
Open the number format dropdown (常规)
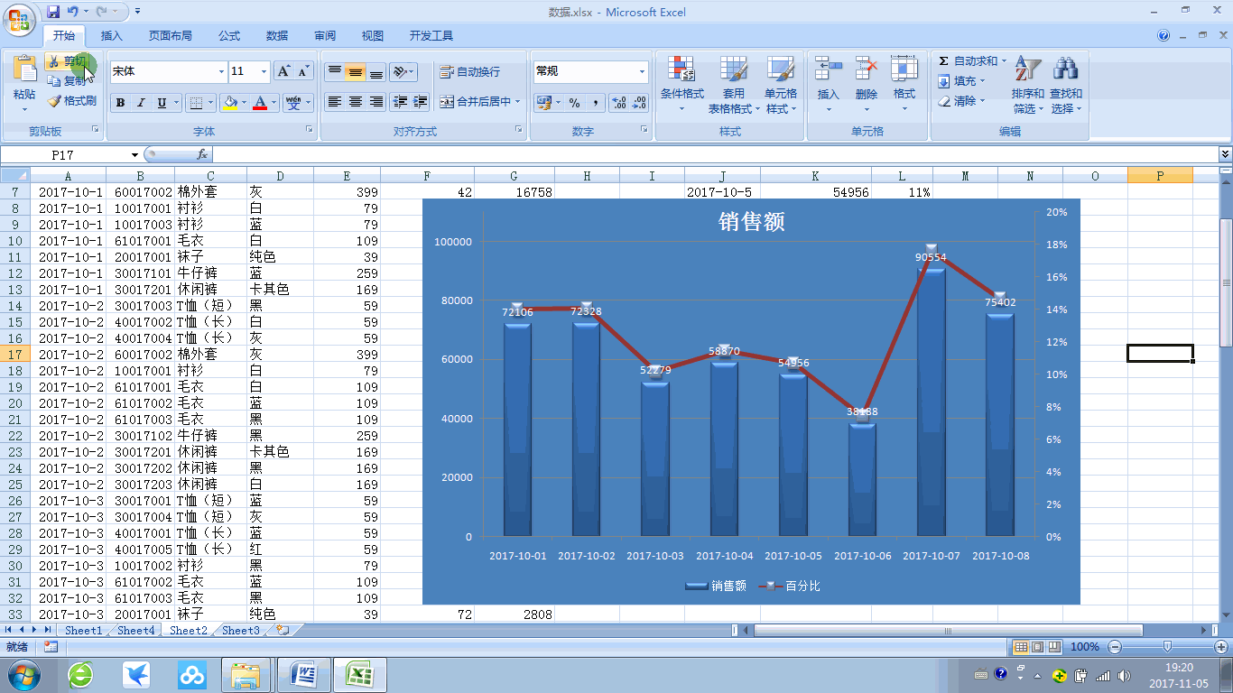643,71
